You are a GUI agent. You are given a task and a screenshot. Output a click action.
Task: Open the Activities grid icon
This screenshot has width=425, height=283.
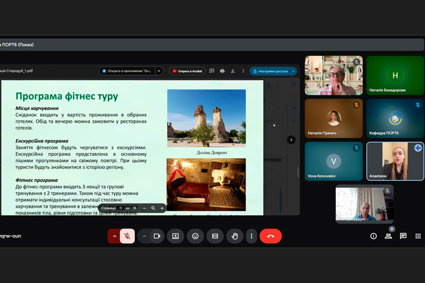tap(418, 236)
